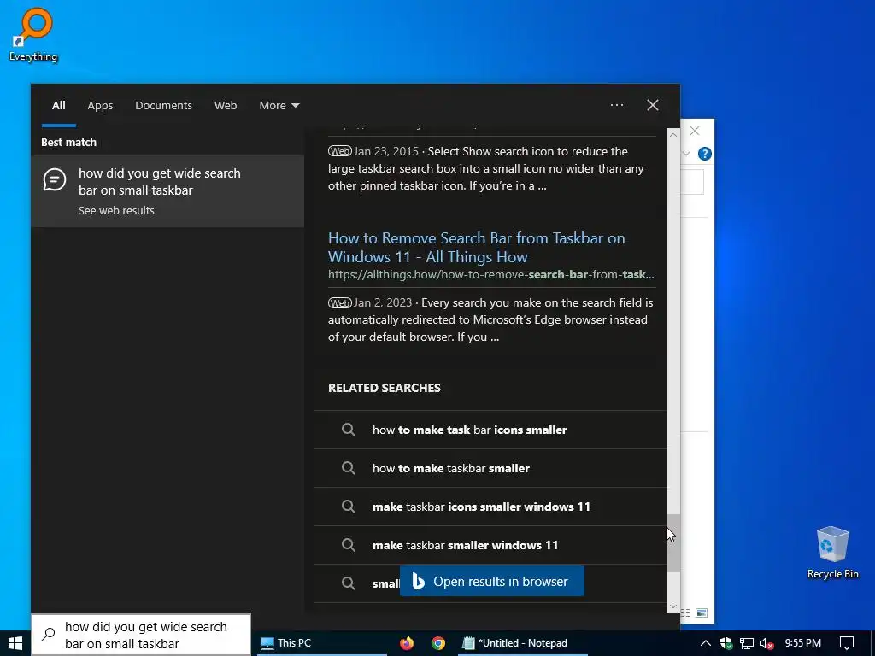Click the allthings.how URL text
Image resolution: width=875 pixels, height=656 pixels.
click(x=491, y=274)
